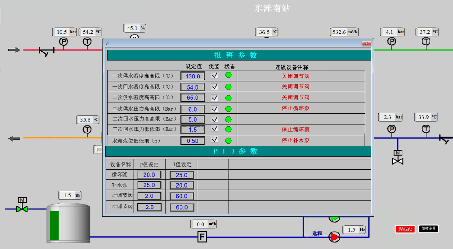Viewport: 453px width, 249px height.
Task: Click the 54.2 °C temperature reading
Action: click(x=91, y=32)
